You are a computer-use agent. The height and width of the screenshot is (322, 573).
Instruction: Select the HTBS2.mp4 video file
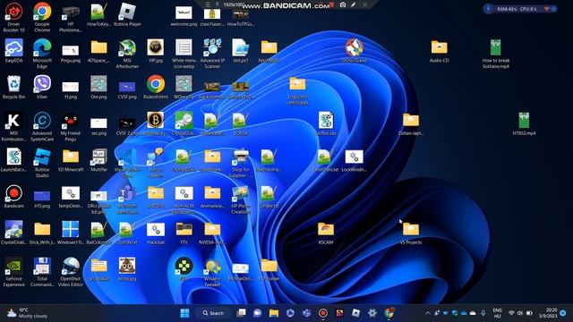click(x=524, y=124)
